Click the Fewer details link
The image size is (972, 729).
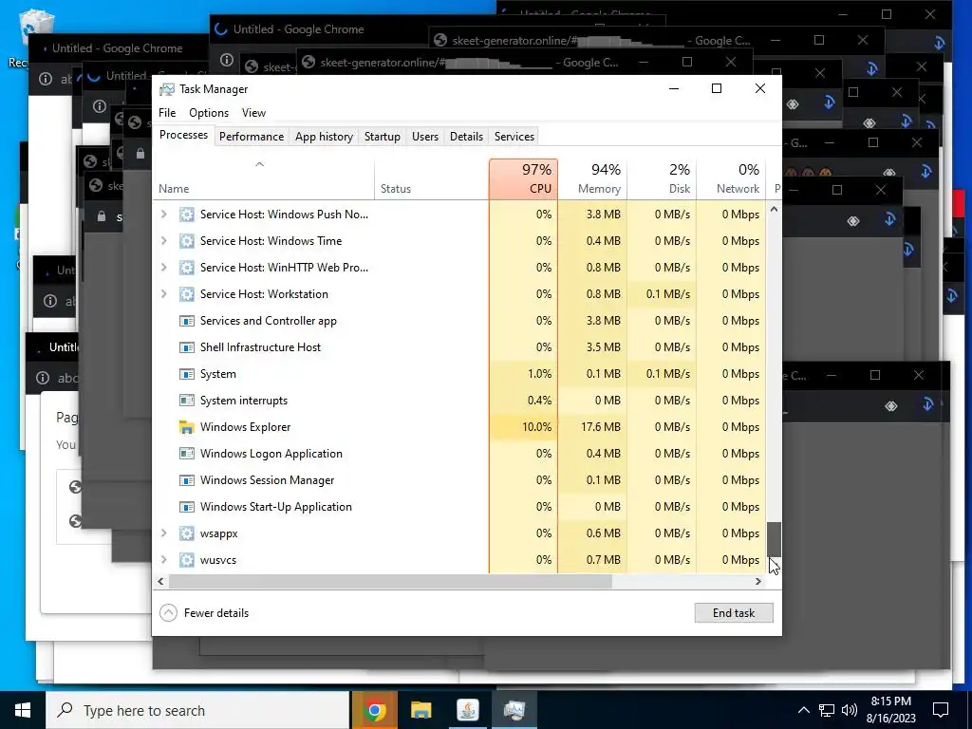tap(216, 613)
